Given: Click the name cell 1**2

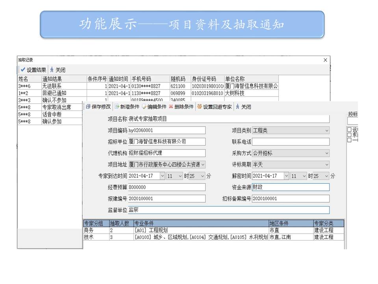Looking at the screenshot, I should 30,93.
